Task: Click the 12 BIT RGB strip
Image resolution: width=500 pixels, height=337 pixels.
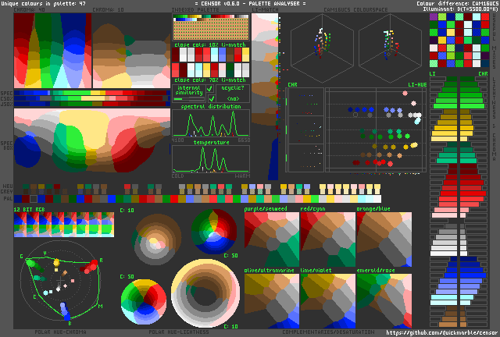Action: pos(64,225)
